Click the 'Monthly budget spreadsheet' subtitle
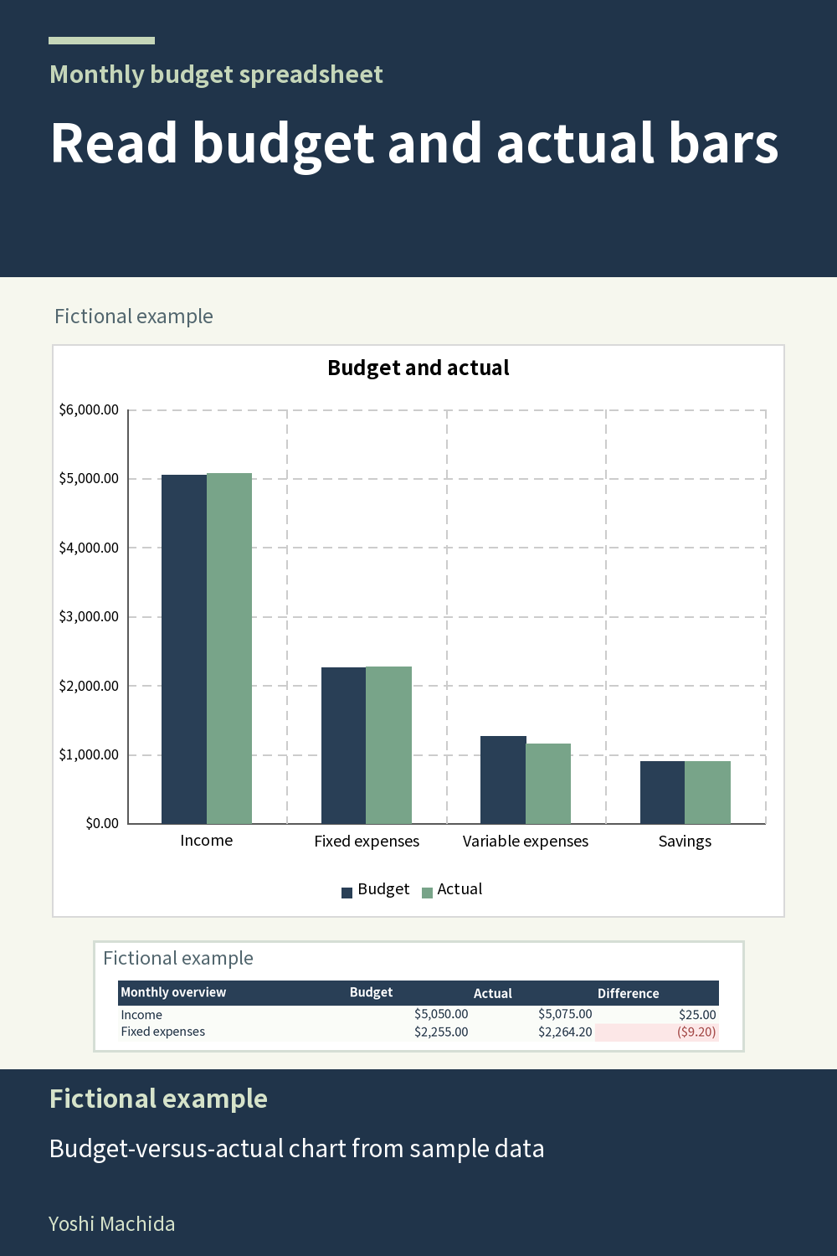This screenshot has width=837, height=1256. pyautogui.click(x=216, y=75)
